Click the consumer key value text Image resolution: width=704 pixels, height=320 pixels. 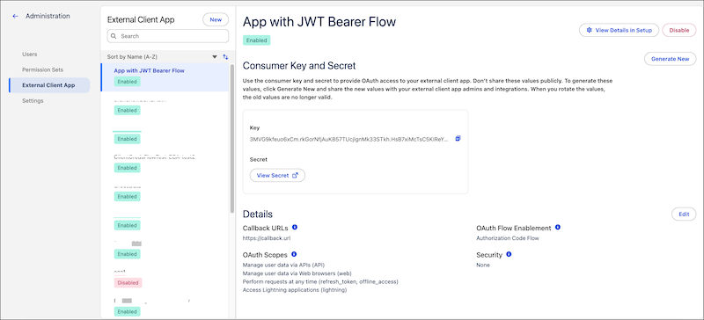tap(348, 139)
